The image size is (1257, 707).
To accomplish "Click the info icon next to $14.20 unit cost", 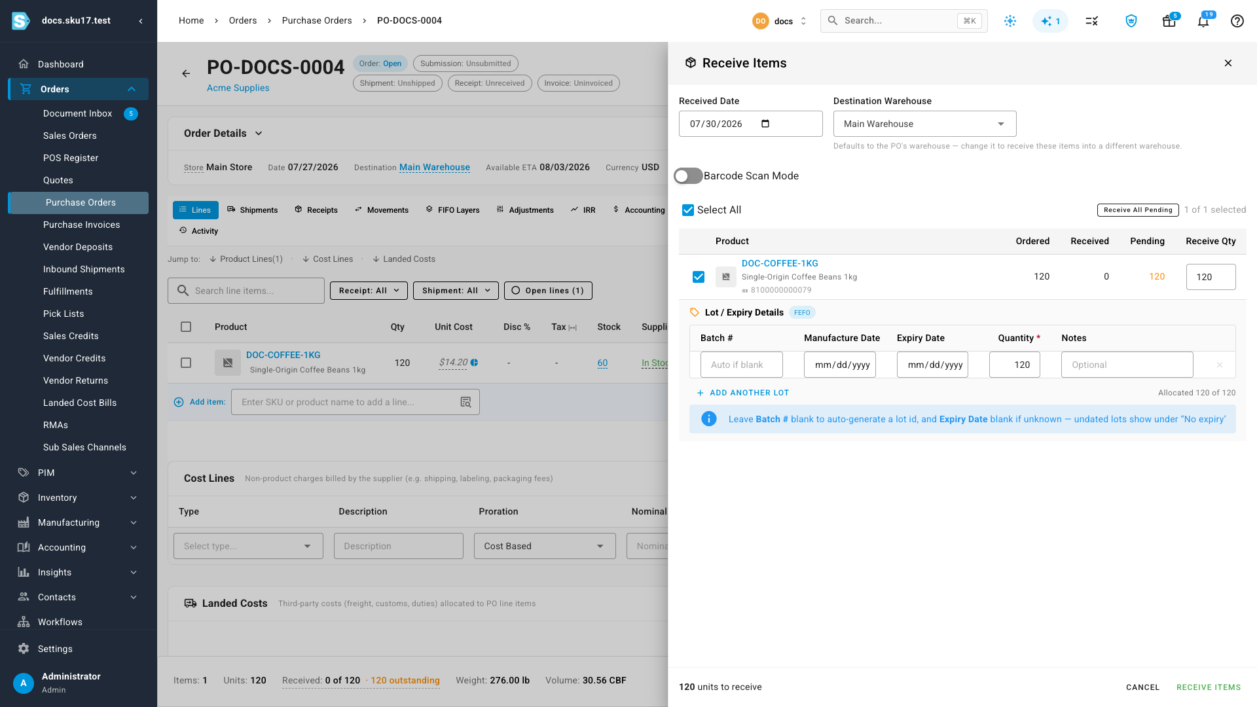I will pos(474,362).
